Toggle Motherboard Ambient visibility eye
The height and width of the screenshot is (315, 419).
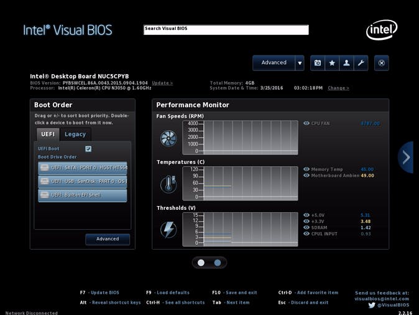pyautogui.click(x=306, y=176)
